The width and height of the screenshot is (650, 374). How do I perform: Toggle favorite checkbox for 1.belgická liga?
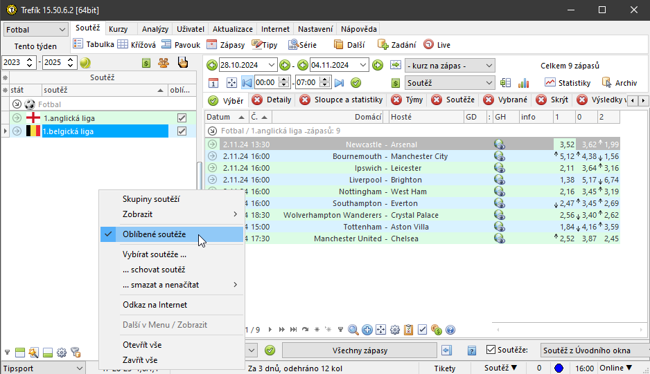click(182, 131)
